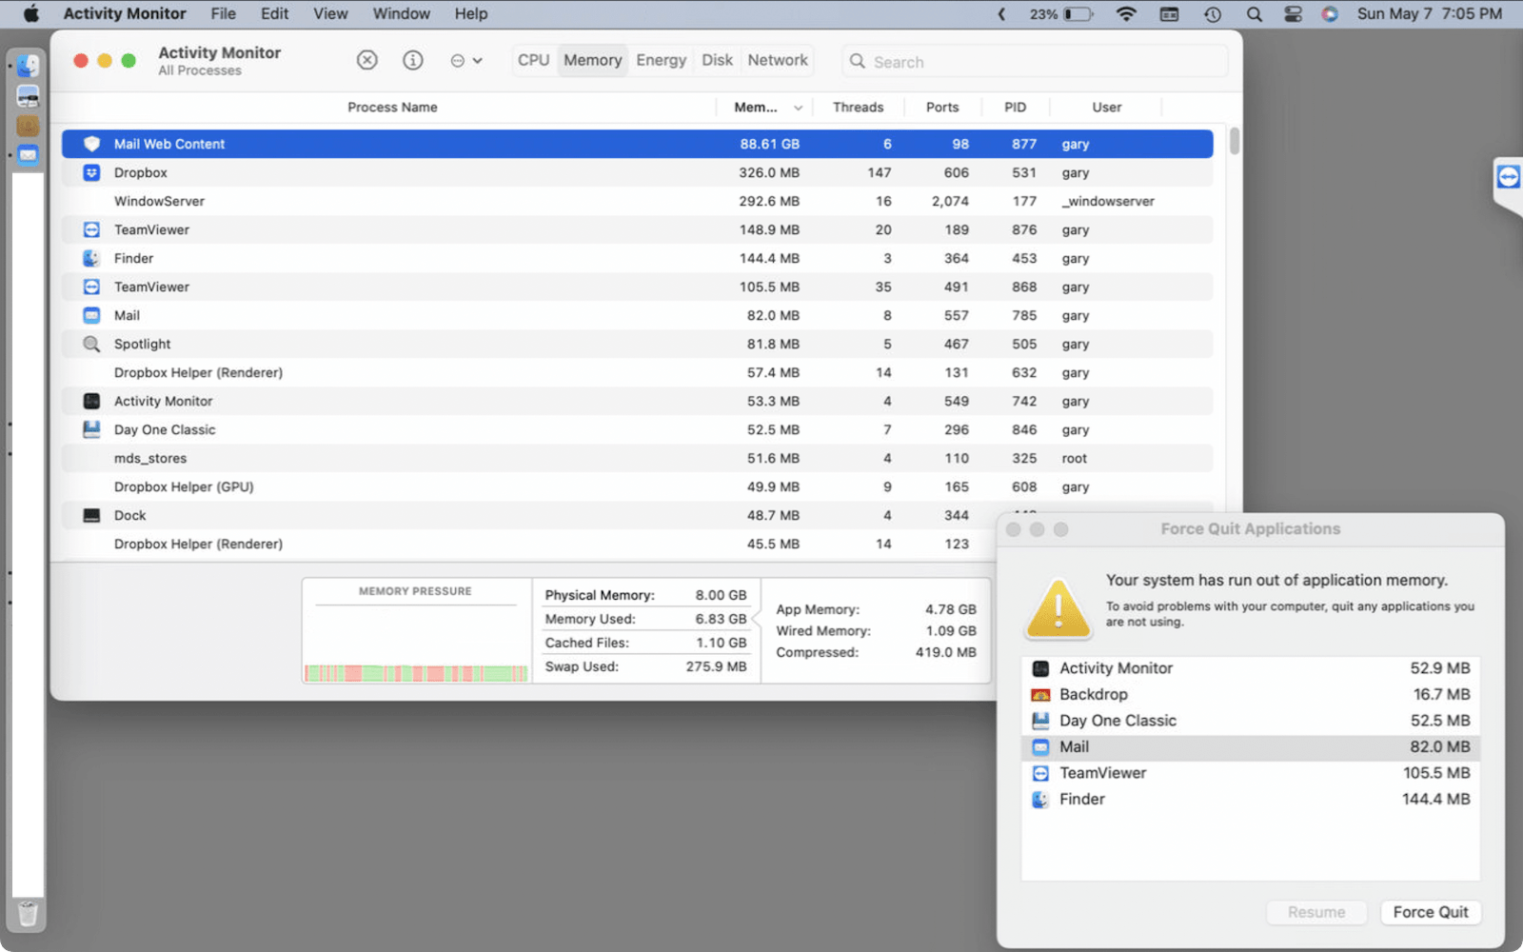Switch to the Disk tab

pyautogui.click(x=717, y=60)
